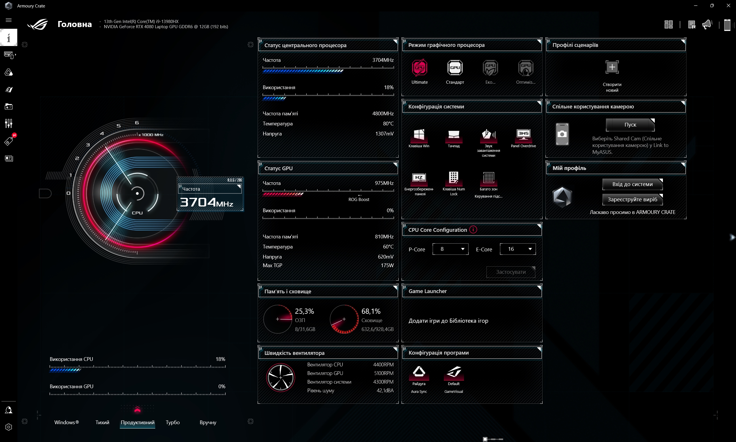Click the announcements megaphone icon

coord(707,24)
